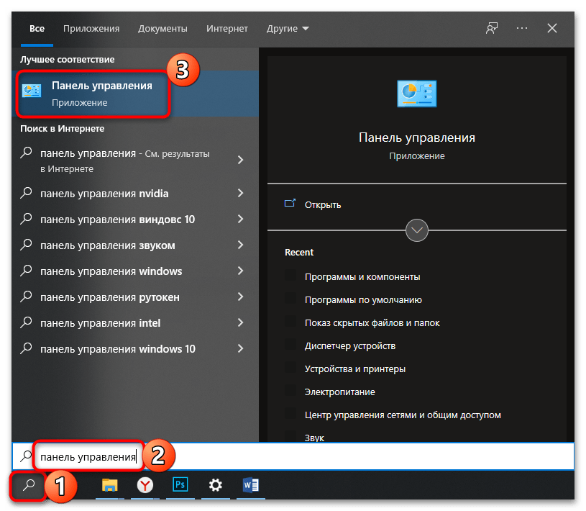The height and width of the screenshot is (511, 586).
Task: Switch to the Документы tab
Action: (162, 29)
